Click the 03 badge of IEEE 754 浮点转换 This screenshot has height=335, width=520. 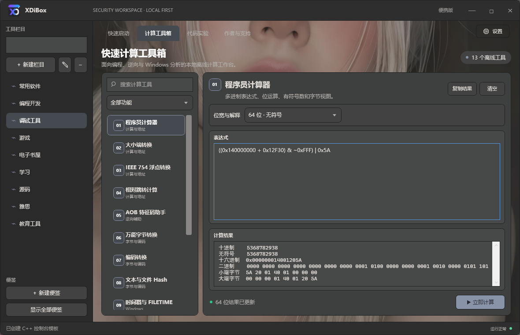pos(119,171)
